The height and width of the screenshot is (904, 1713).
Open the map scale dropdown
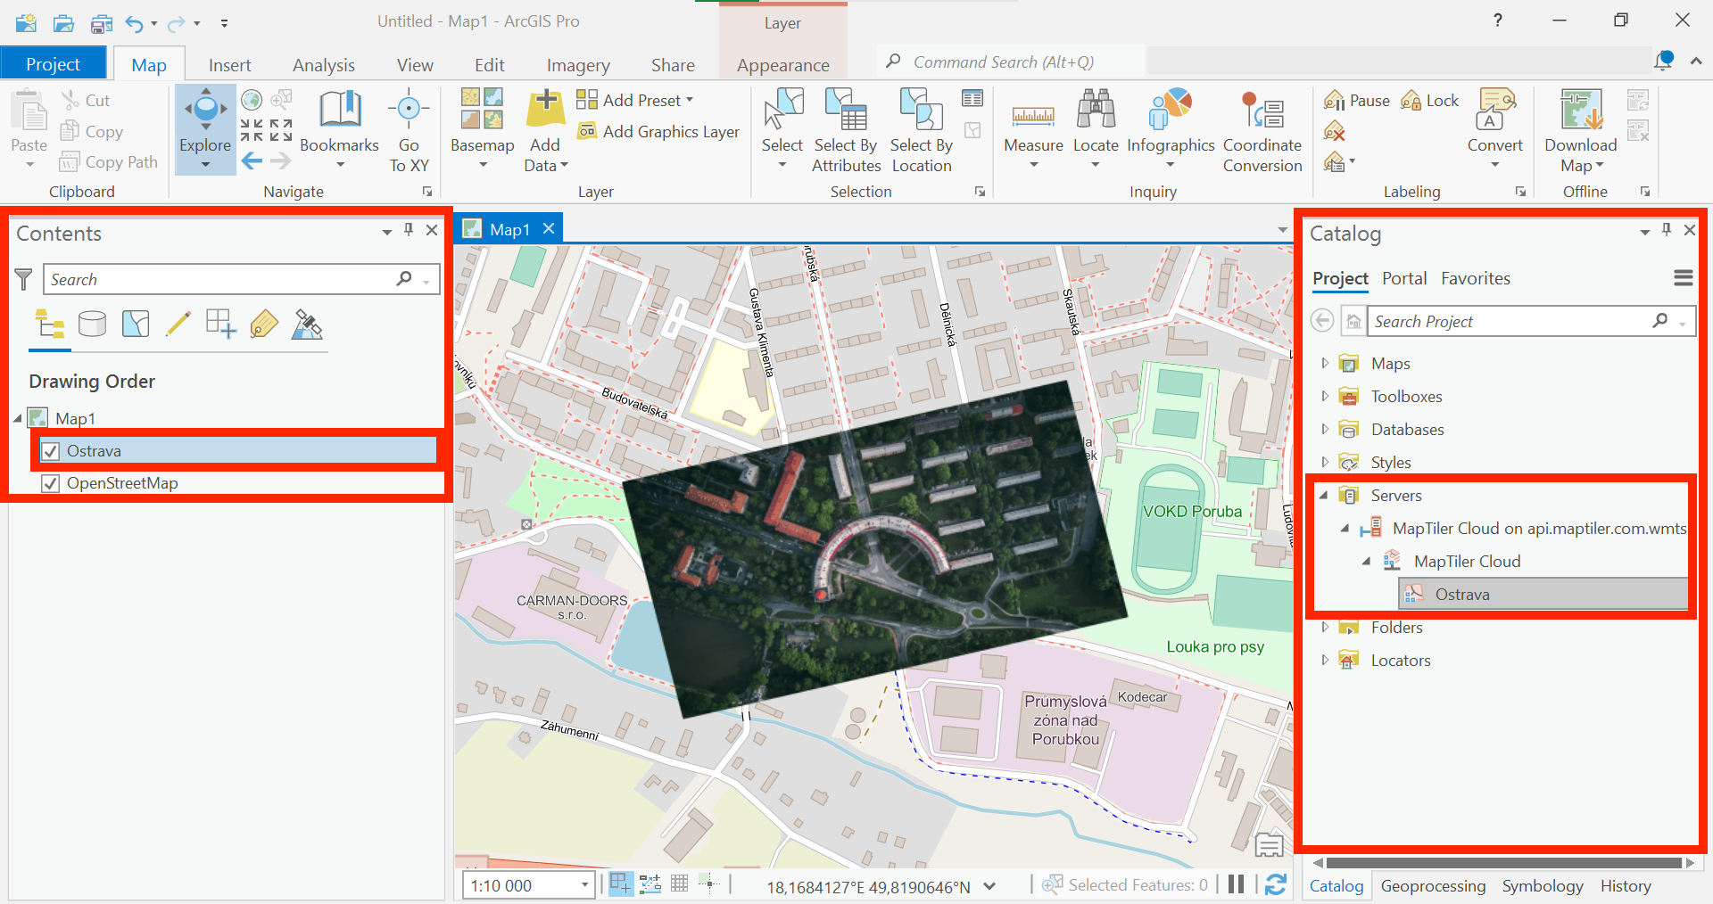pos(585,885)
